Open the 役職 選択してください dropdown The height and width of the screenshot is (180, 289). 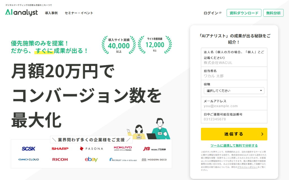click(x=234, y=91)
